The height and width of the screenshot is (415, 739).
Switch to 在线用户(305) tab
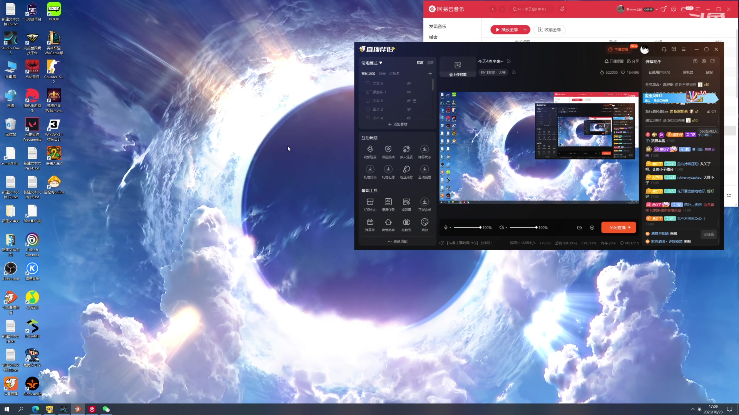(x=659, y=72)
